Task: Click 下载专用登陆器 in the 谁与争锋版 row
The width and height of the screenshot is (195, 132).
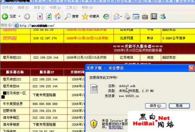Action: pyautogui.click(x=44, y=124)
